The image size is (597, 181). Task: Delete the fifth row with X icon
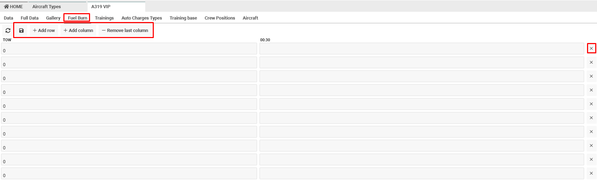(591, 104)
